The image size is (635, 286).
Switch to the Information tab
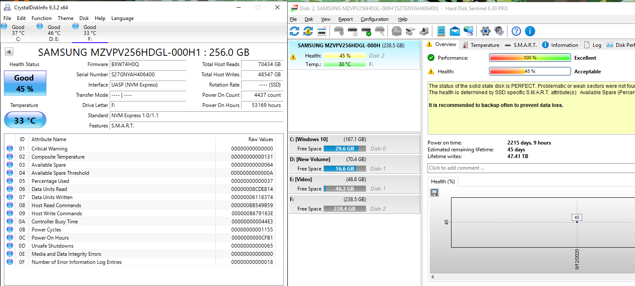click(x=560, y=45)
